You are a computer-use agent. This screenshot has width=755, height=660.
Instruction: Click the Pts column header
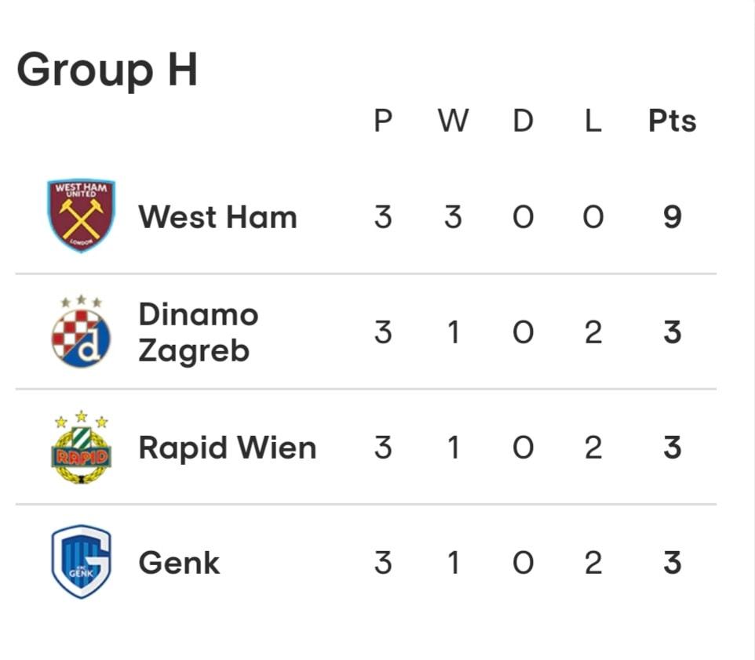[x=672, y=121]
